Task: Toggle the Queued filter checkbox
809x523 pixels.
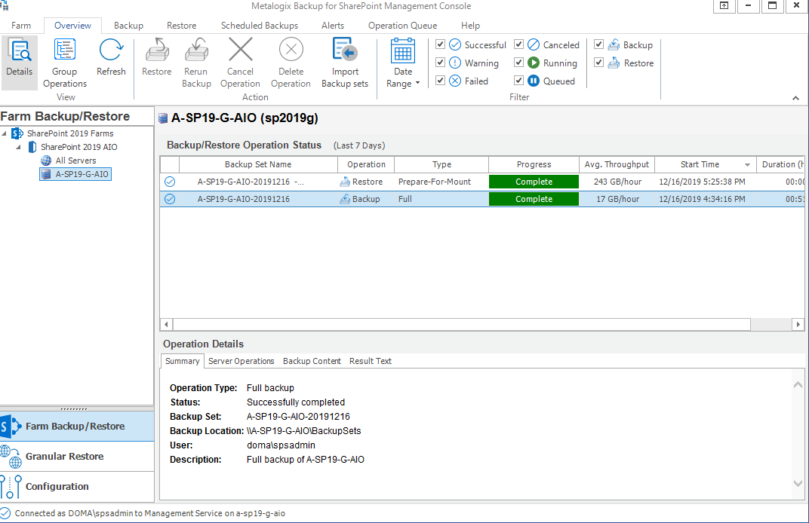Action: (x=518, y=81)
